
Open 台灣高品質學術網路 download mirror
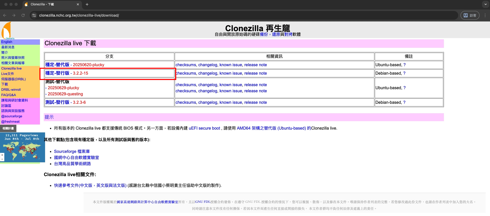72,164
